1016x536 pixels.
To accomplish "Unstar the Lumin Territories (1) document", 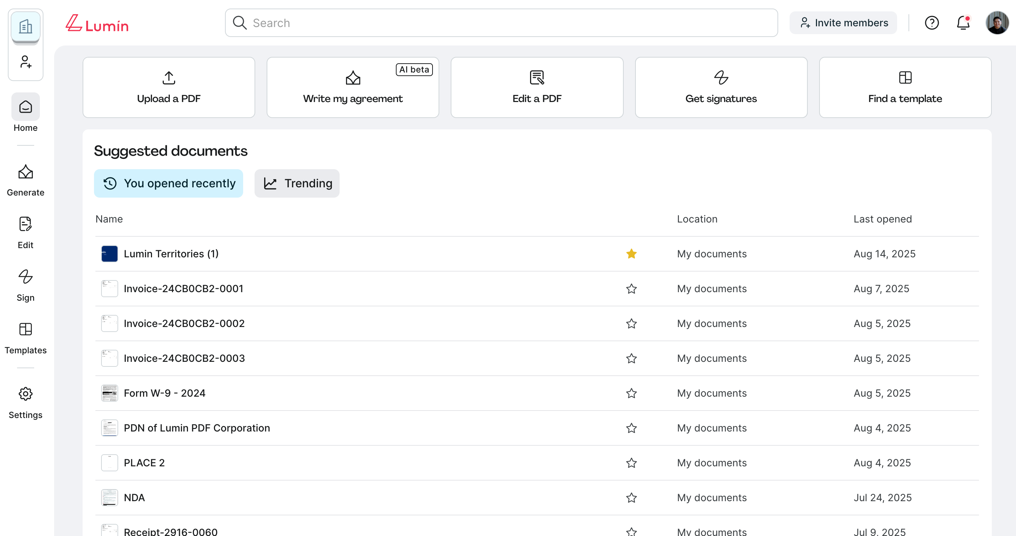I will [631, 254].
